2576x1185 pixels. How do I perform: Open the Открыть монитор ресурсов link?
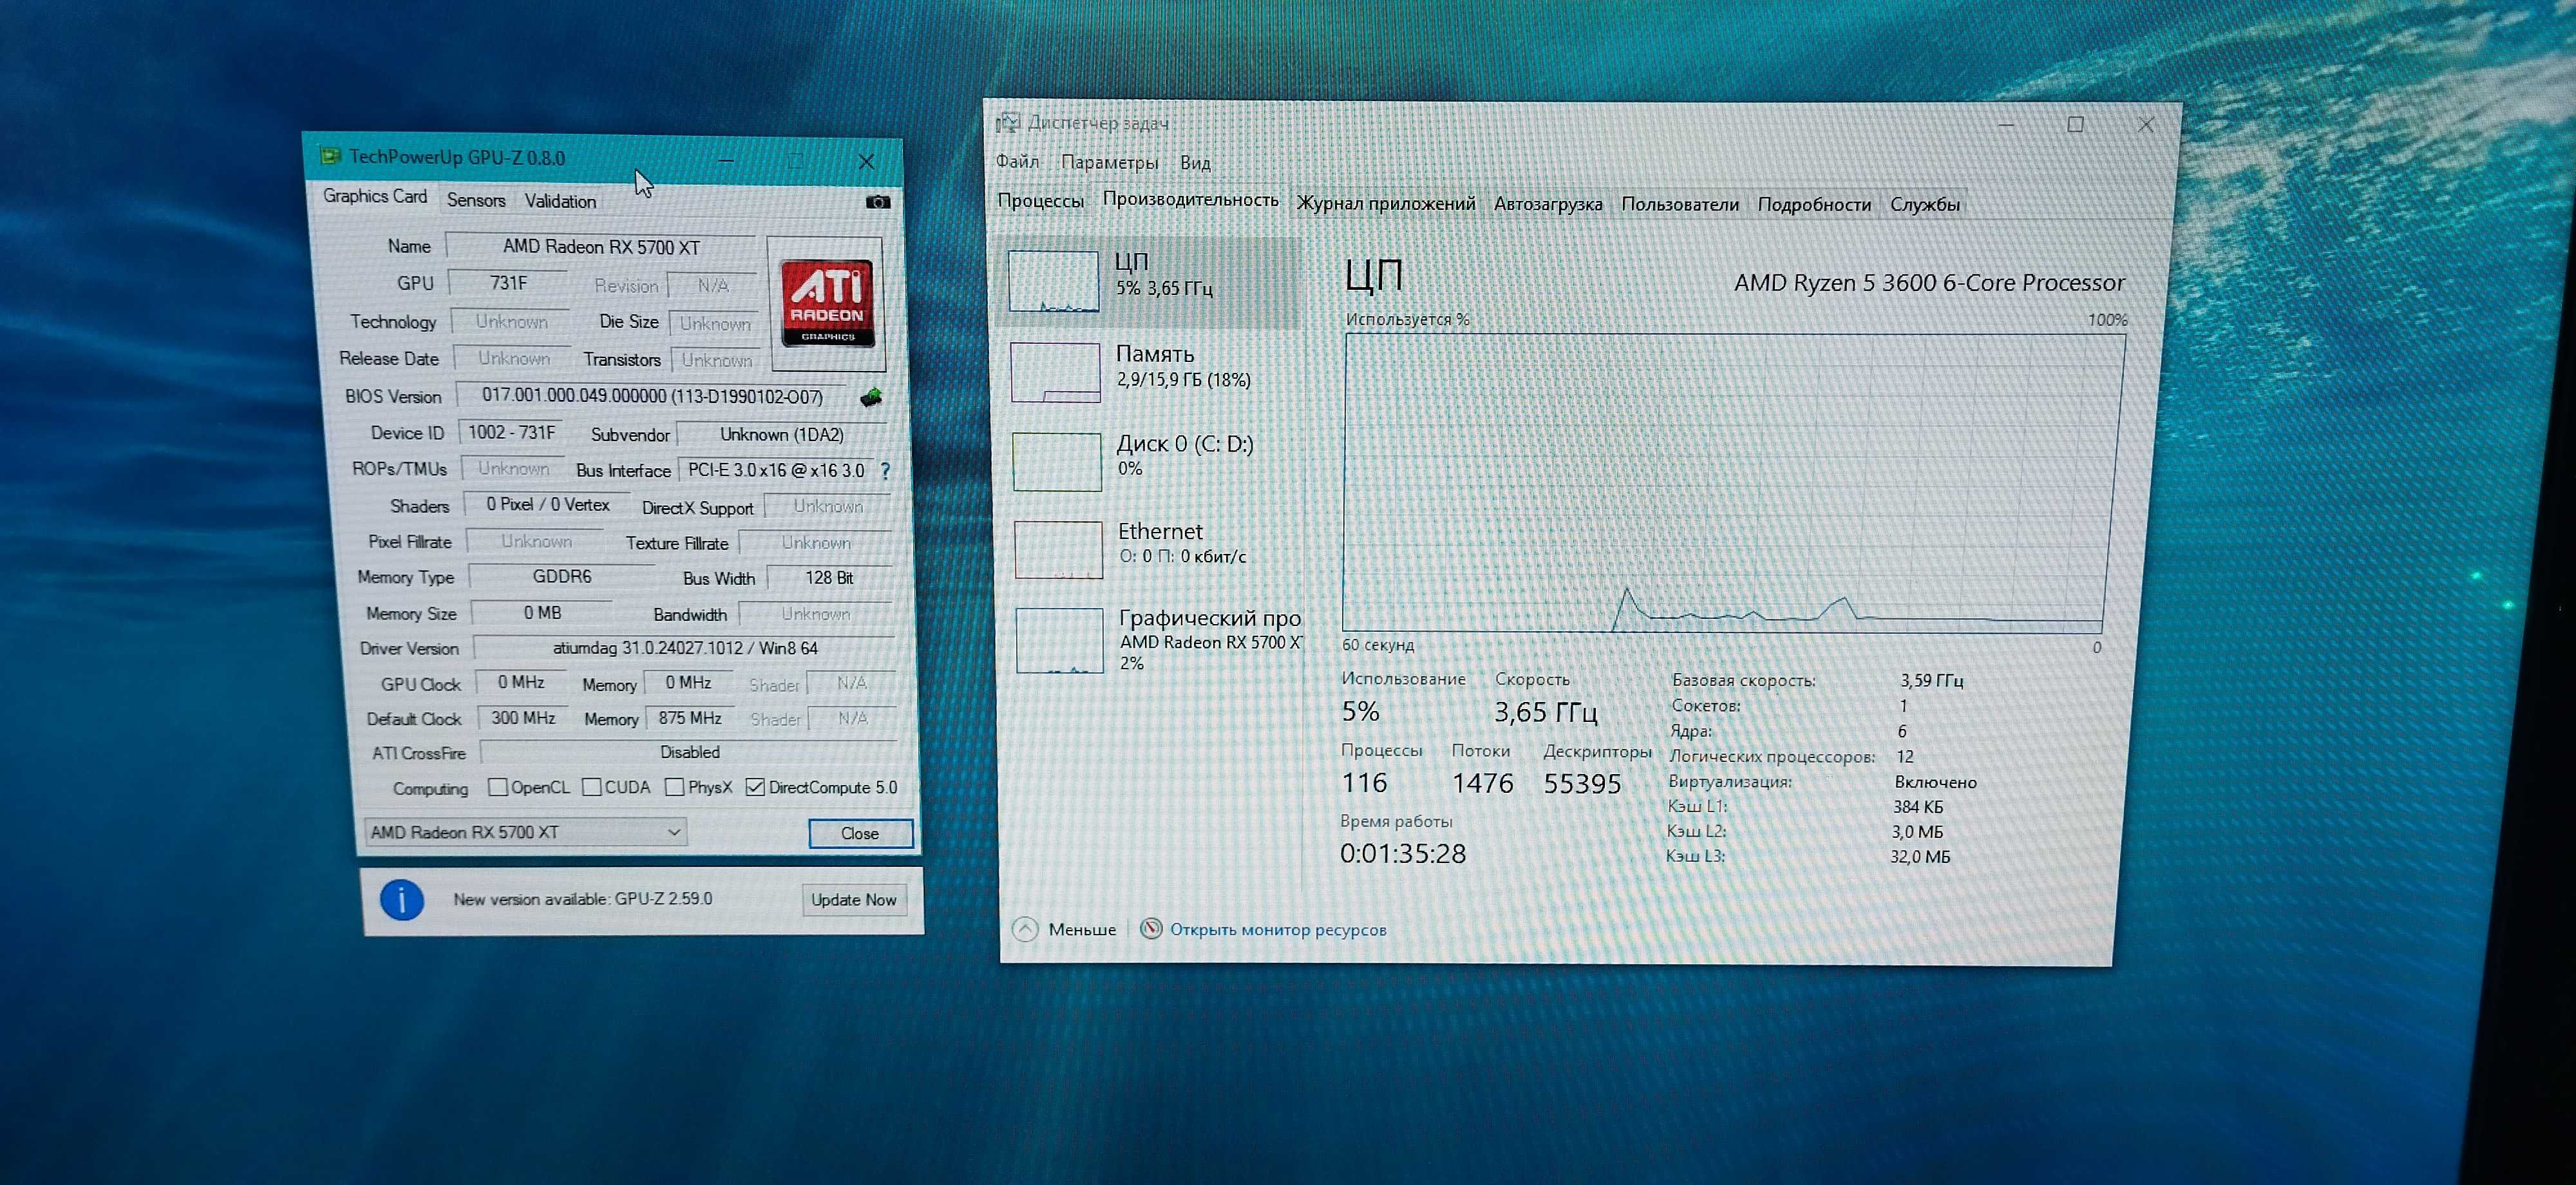[1278, 929]
